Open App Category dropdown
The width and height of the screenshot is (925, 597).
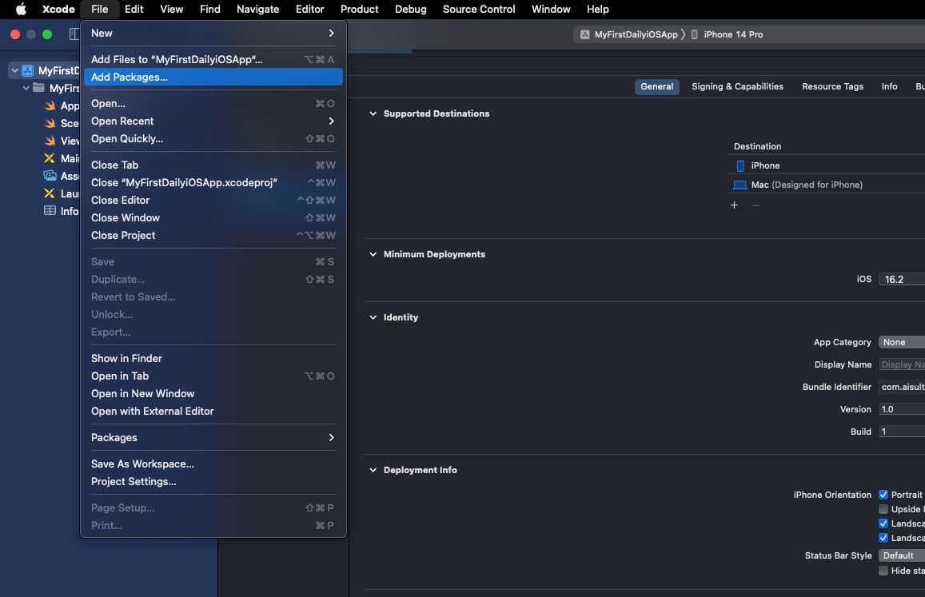pyautogui.click(x=901, y=342)
